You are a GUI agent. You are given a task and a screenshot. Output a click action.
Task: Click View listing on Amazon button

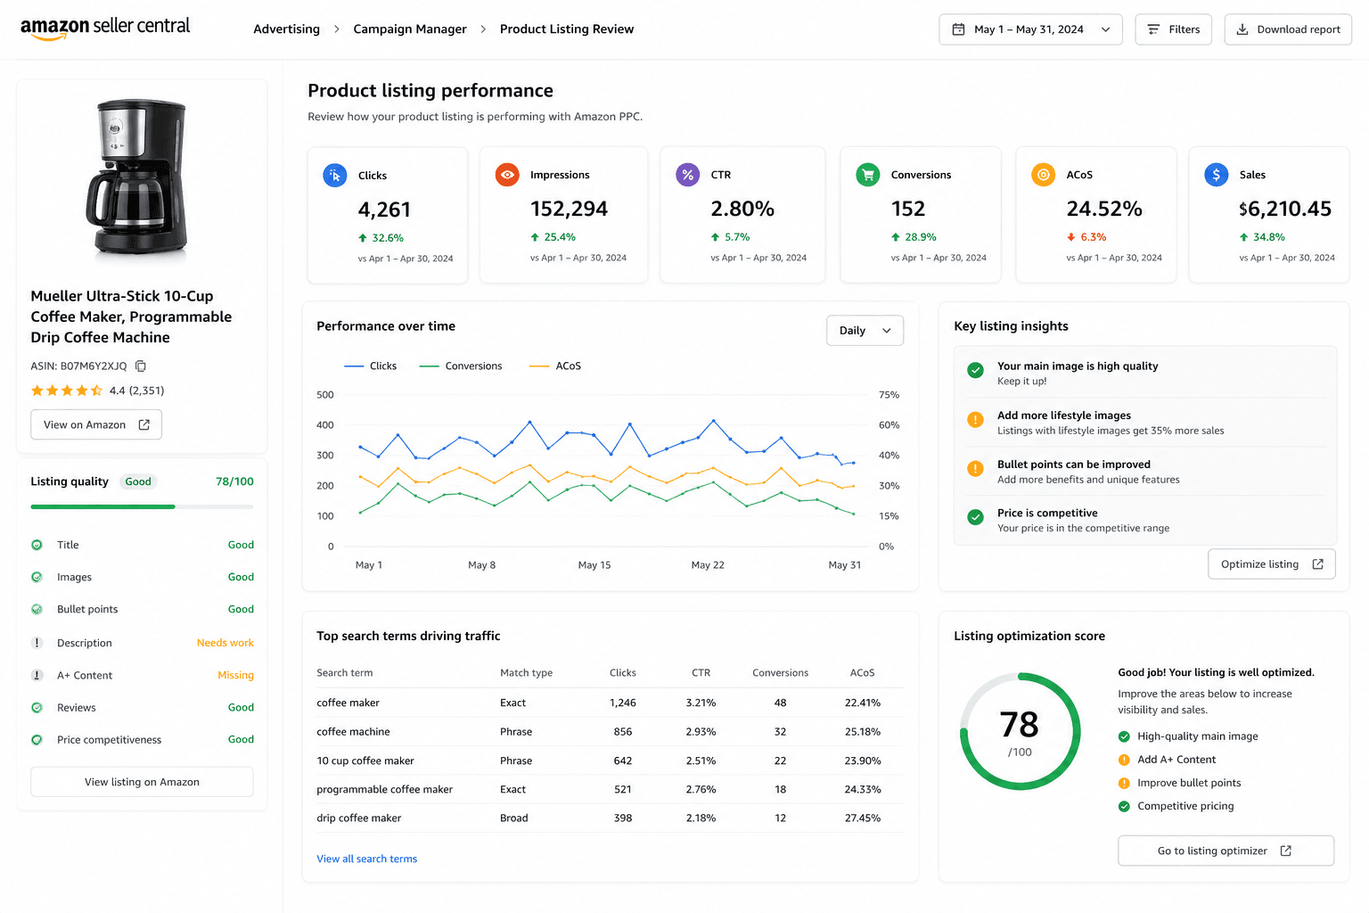pos(142,782)
